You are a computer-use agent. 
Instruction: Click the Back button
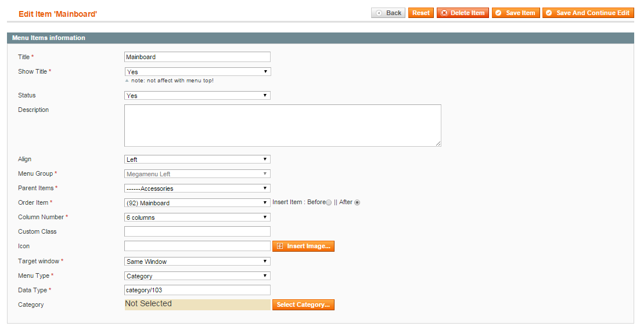tap(388, 13)
